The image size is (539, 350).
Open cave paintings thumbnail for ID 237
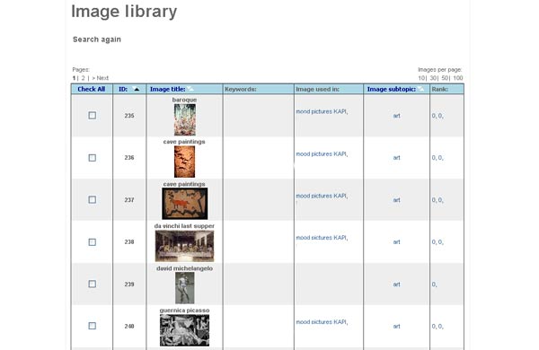[184, 204]
